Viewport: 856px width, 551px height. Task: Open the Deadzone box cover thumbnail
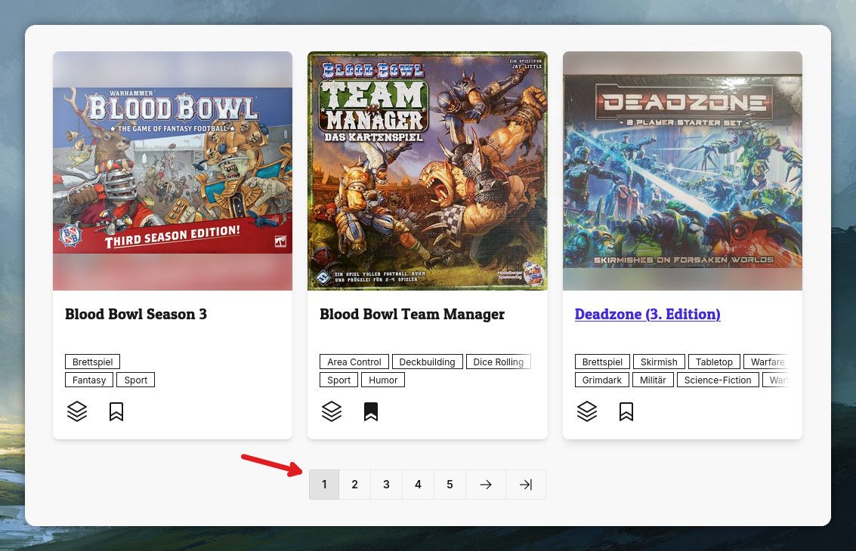682,171
